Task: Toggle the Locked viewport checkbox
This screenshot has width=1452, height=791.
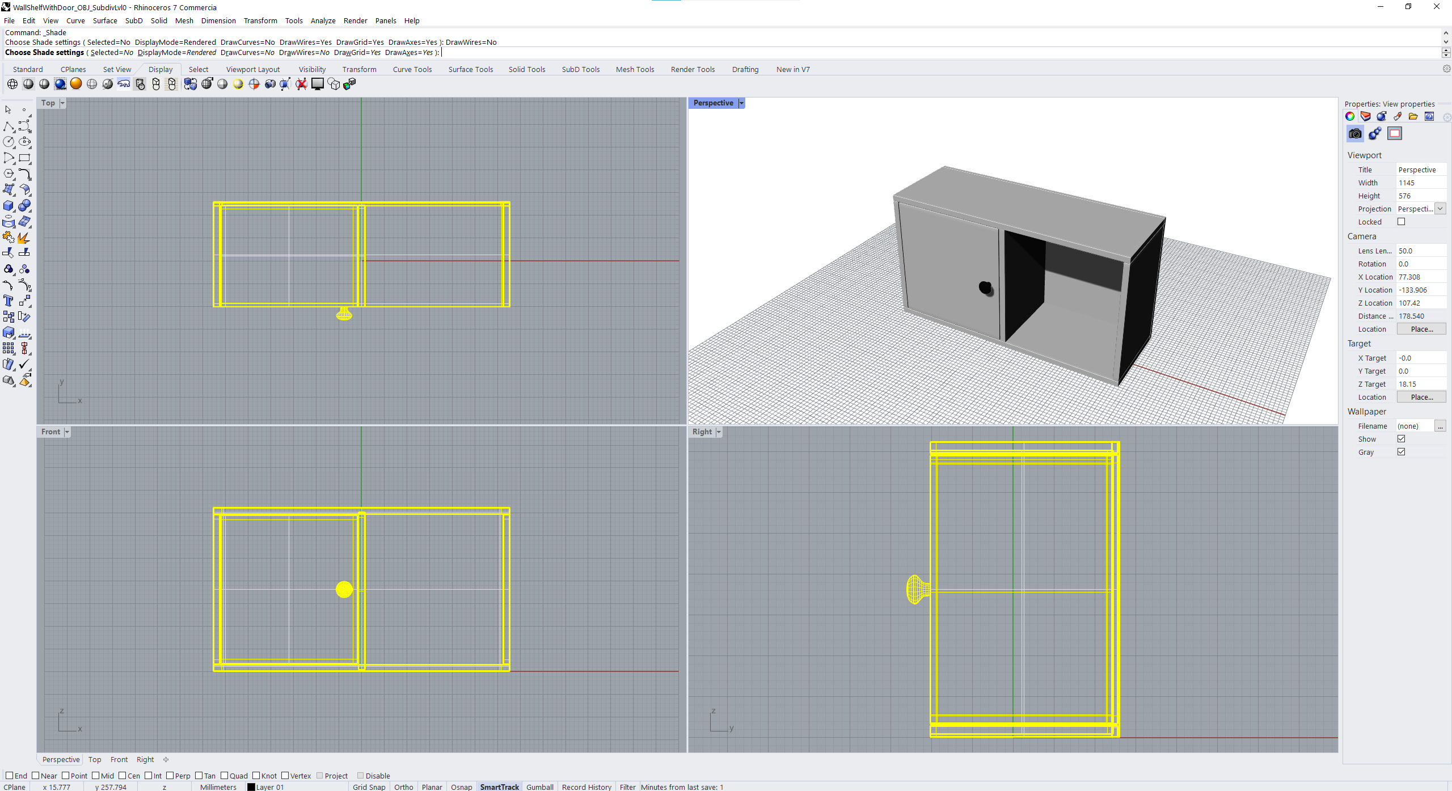Action: tap(1402, 222)
